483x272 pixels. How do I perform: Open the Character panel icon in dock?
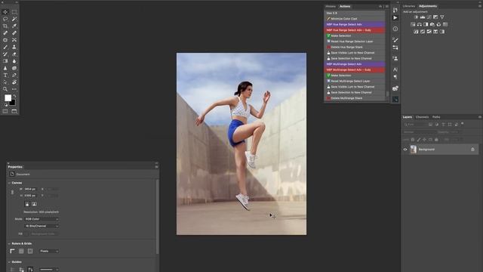pyautogui.click(x=395, y=70)
